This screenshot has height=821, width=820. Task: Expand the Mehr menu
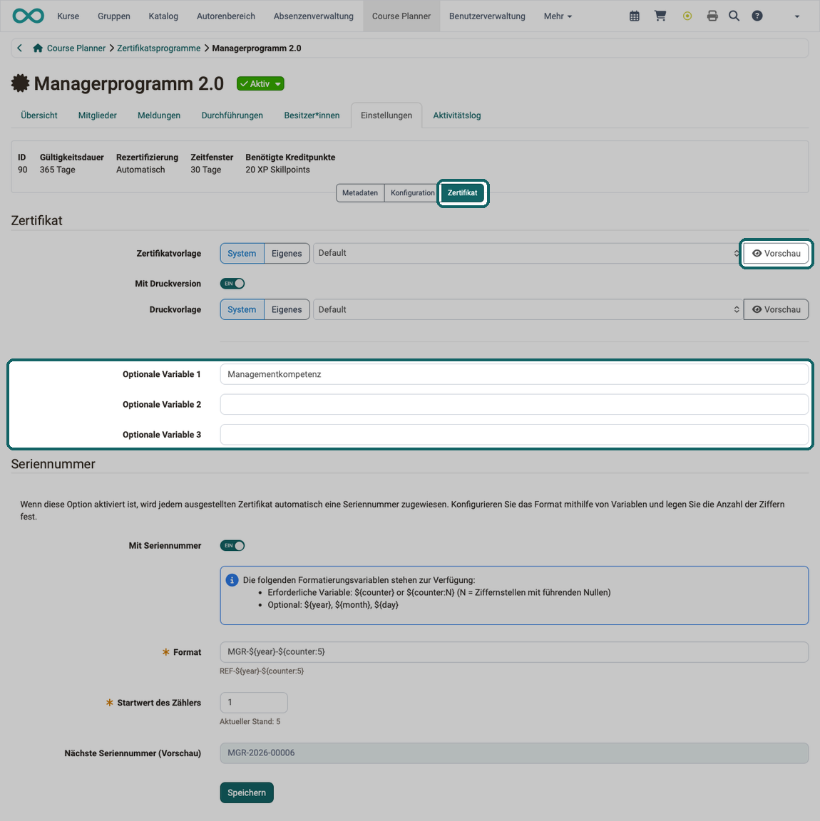558,16
